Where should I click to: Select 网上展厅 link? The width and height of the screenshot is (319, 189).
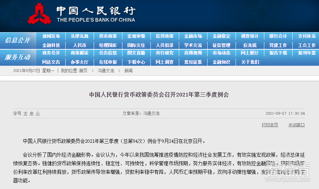pyautogui.click(x=250, y=53)
